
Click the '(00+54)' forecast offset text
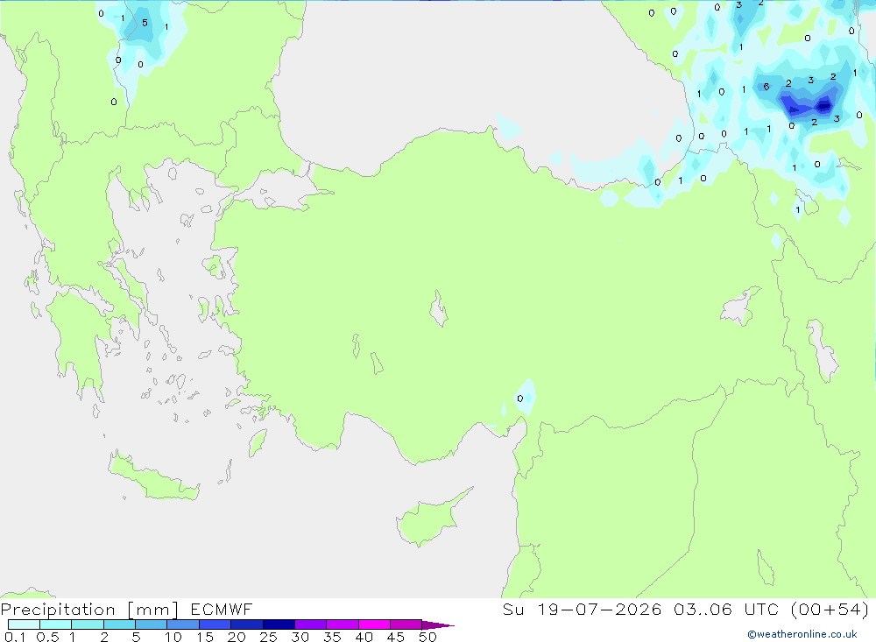tap(830, 609)
